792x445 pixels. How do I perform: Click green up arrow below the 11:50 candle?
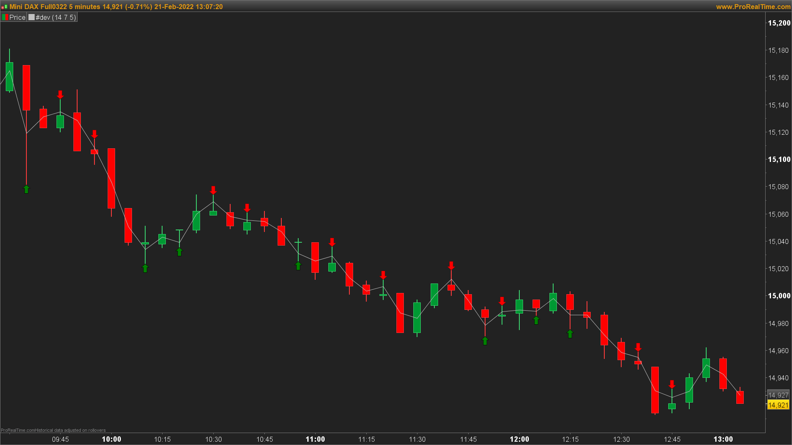[485, 341]
